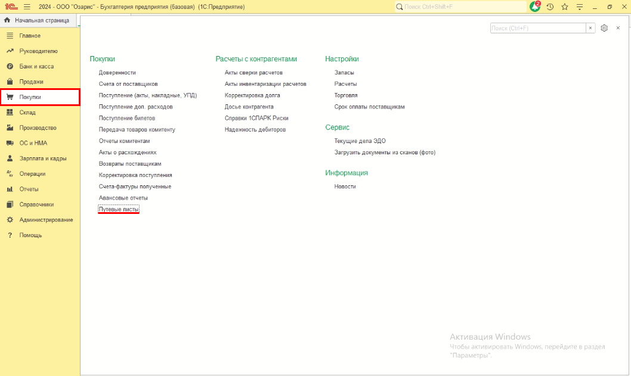The width and height of the screenshot is (631, 376).
Task: Open favorites star icon
Action: click(565, 7)
